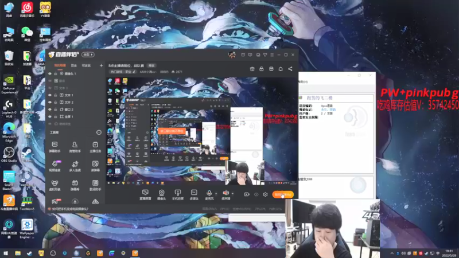The image size is (459, 258).
Task: Open the OBS Studio desktop icon
Action: click(9, 154)
